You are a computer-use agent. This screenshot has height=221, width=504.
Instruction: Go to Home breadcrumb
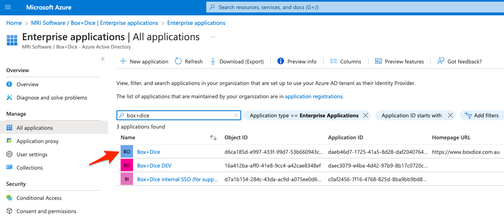point(14,23)
